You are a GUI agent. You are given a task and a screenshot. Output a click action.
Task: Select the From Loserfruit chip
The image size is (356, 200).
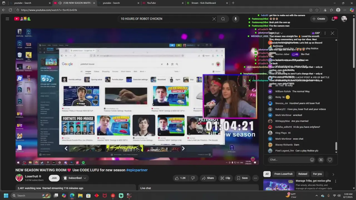coord(283,174)
